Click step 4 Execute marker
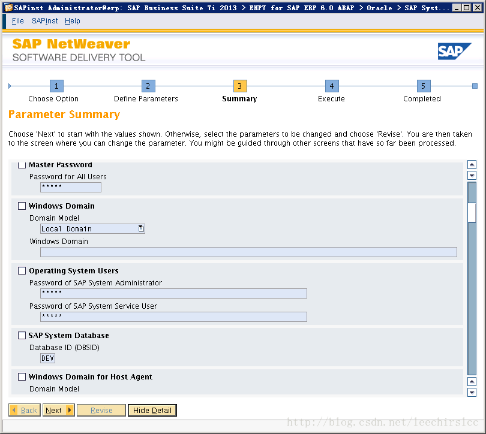This screenshot has width=486, height=434. pos(332,86)
